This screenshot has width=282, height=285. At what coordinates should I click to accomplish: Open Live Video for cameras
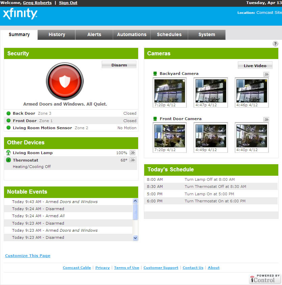point(255,65)
